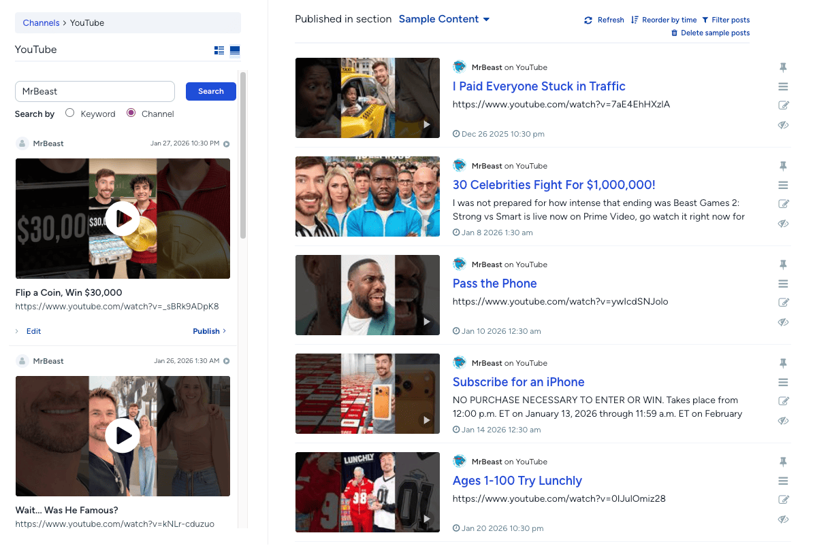Click MrBeast avatar on 'Pass the Phone' post
The image size is (817, 548).
[460, 264]
